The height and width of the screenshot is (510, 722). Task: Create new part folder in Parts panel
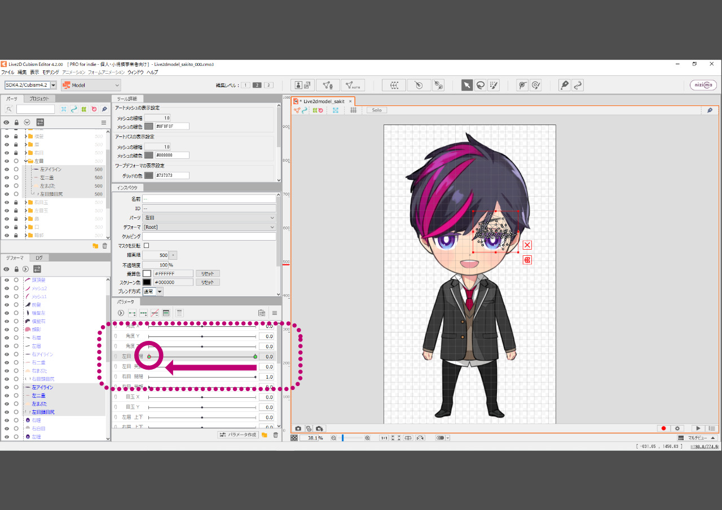95,246
